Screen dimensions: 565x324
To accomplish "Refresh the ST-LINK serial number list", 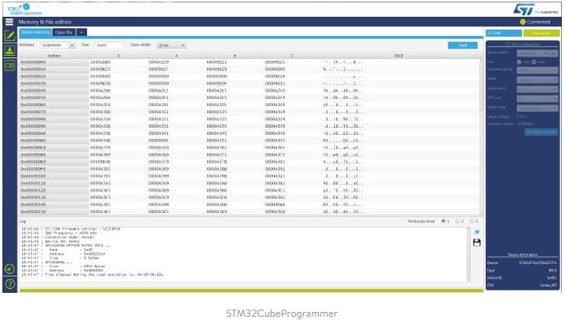I will (554, 53).
